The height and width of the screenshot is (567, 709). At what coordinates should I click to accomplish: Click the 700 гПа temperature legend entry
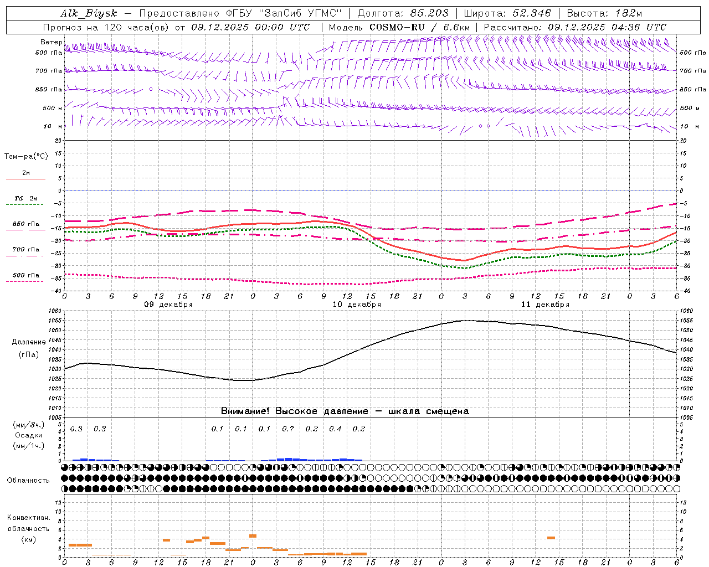pos(25,251)
